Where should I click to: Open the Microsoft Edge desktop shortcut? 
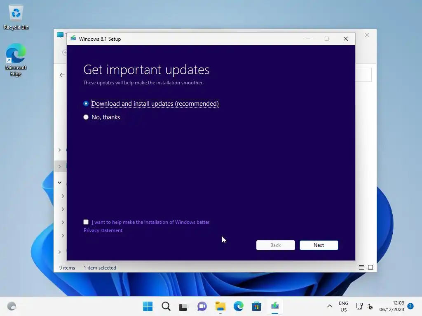(x=16, y=60)
